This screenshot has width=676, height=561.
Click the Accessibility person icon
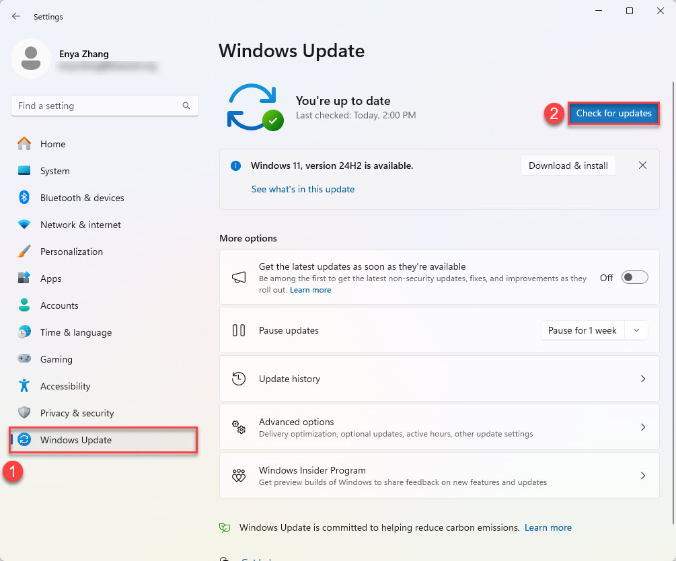(x=24, y=386)
